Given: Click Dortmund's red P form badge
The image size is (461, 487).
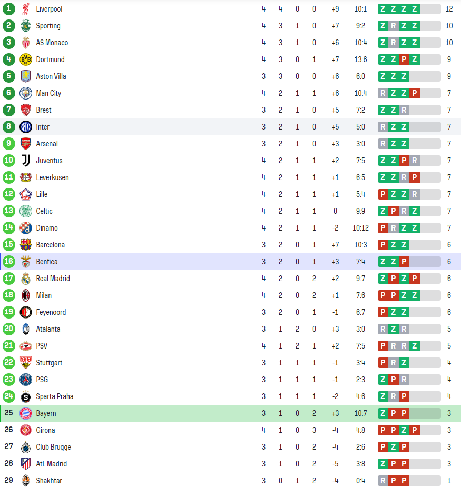Looking at the screenshot, I should pos(404,59).
